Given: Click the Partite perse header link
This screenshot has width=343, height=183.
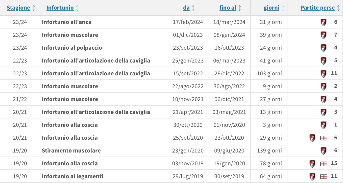Looking at the screenshot, I should click(x=317, y=8).
